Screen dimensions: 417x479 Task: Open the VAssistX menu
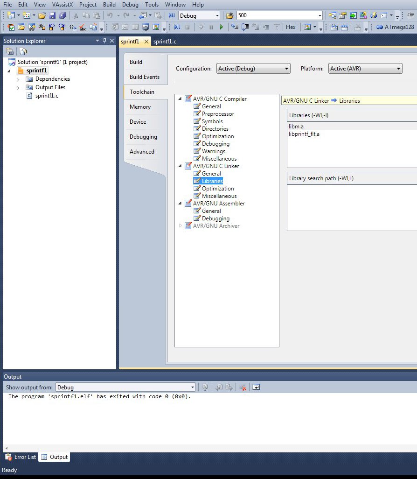(x=63, y=5)
